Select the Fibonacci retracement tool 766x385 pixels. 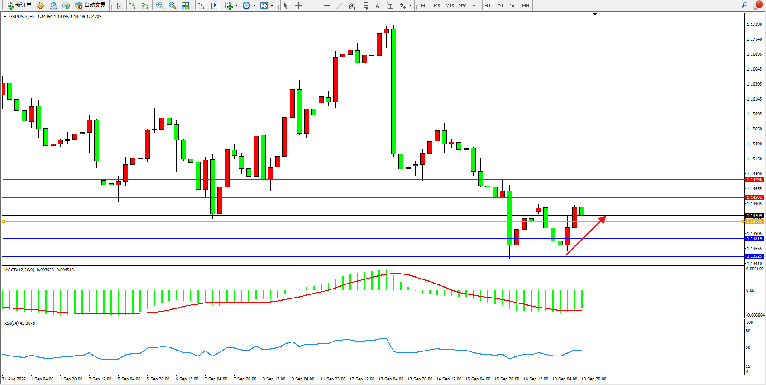coord(365,5)
